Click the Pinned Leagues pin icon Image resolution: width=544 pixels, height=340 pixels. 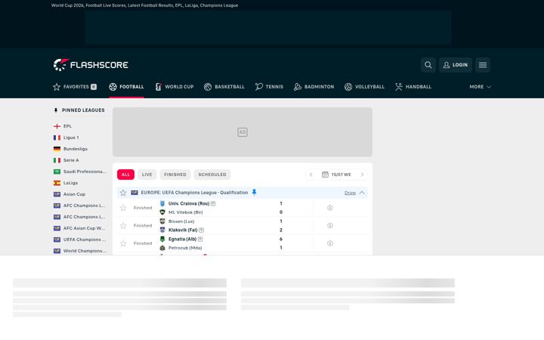[56, 110]
